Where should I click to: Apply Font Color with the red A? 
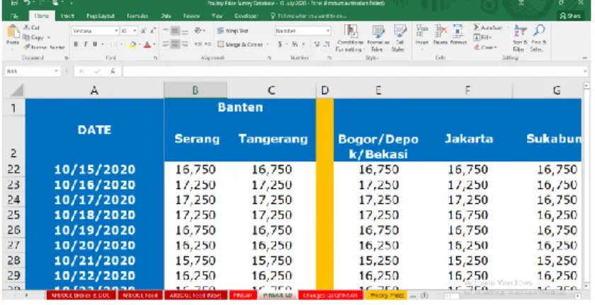click(147, 45)
